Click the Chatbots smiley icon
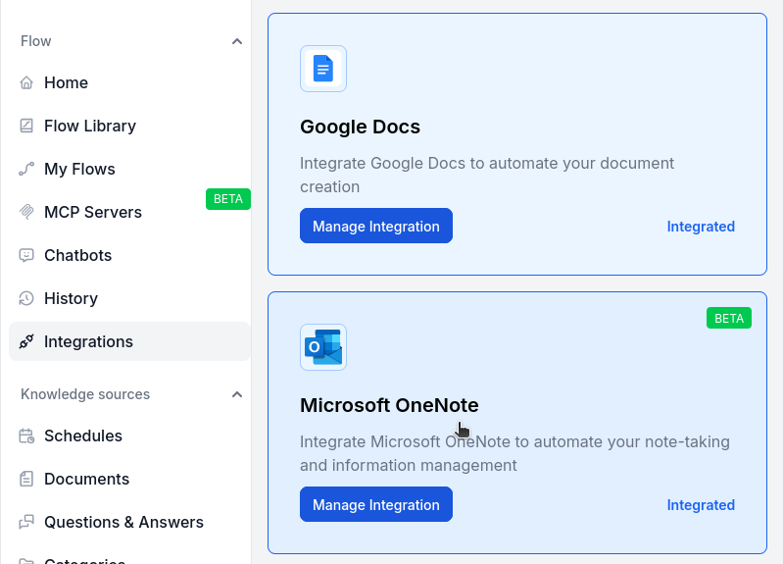783x564 pixels. coord(26,256)
